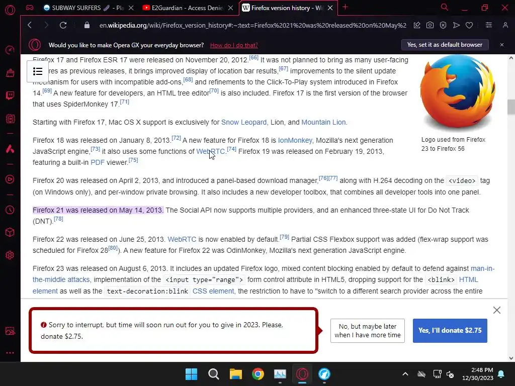Click the site security lock icon
Screen dimensions: 515x386
[x=87, y=25]
